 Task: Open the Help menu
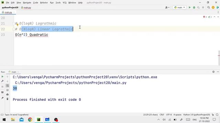pyautogui.click(x=80, y=2)
